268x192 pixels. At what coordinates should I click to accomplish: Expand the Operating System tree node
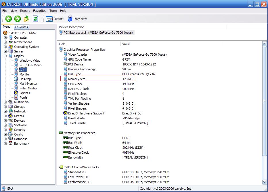[5, 47]
